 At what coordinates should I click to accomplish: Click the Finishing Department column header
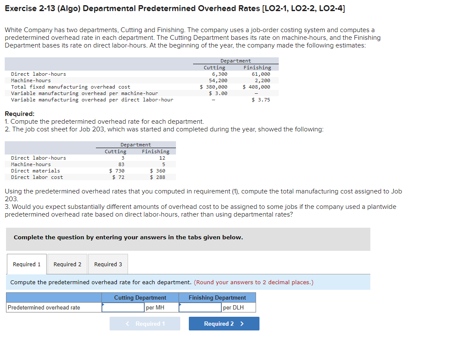(217, 297)
